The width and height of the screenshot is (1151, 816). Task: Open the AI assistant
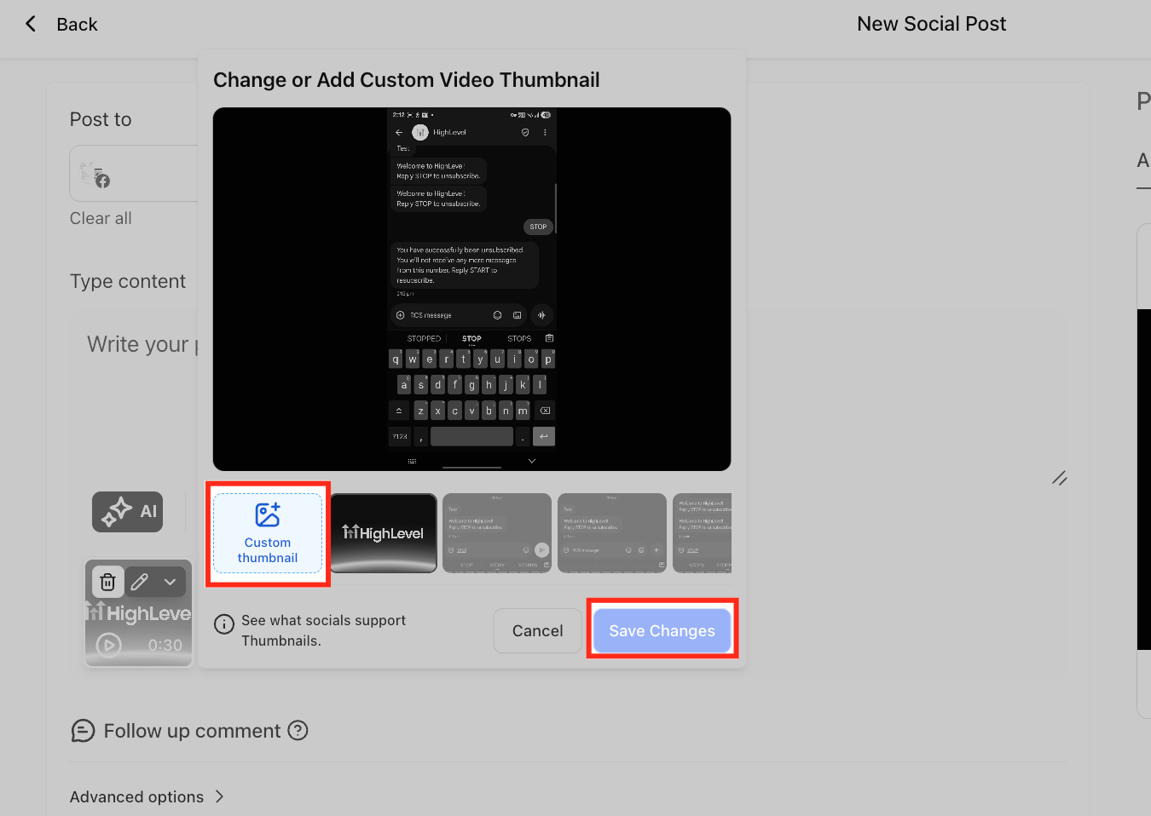tap(126, 511)
